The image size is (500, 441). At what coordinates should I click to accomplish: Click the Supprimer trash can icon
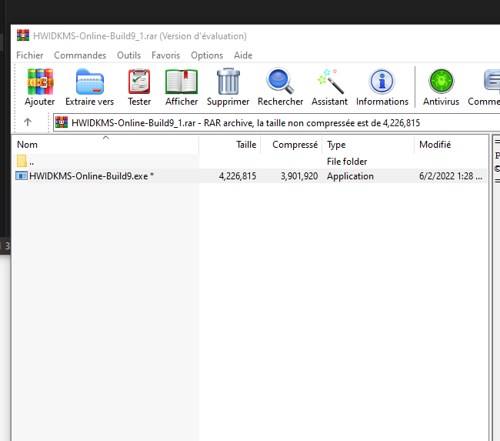[228, 81]
